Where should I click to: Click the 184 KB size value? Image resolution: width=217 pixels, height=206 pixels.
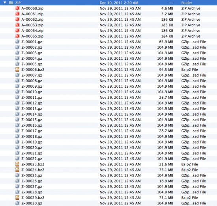[x=167, y=36]
